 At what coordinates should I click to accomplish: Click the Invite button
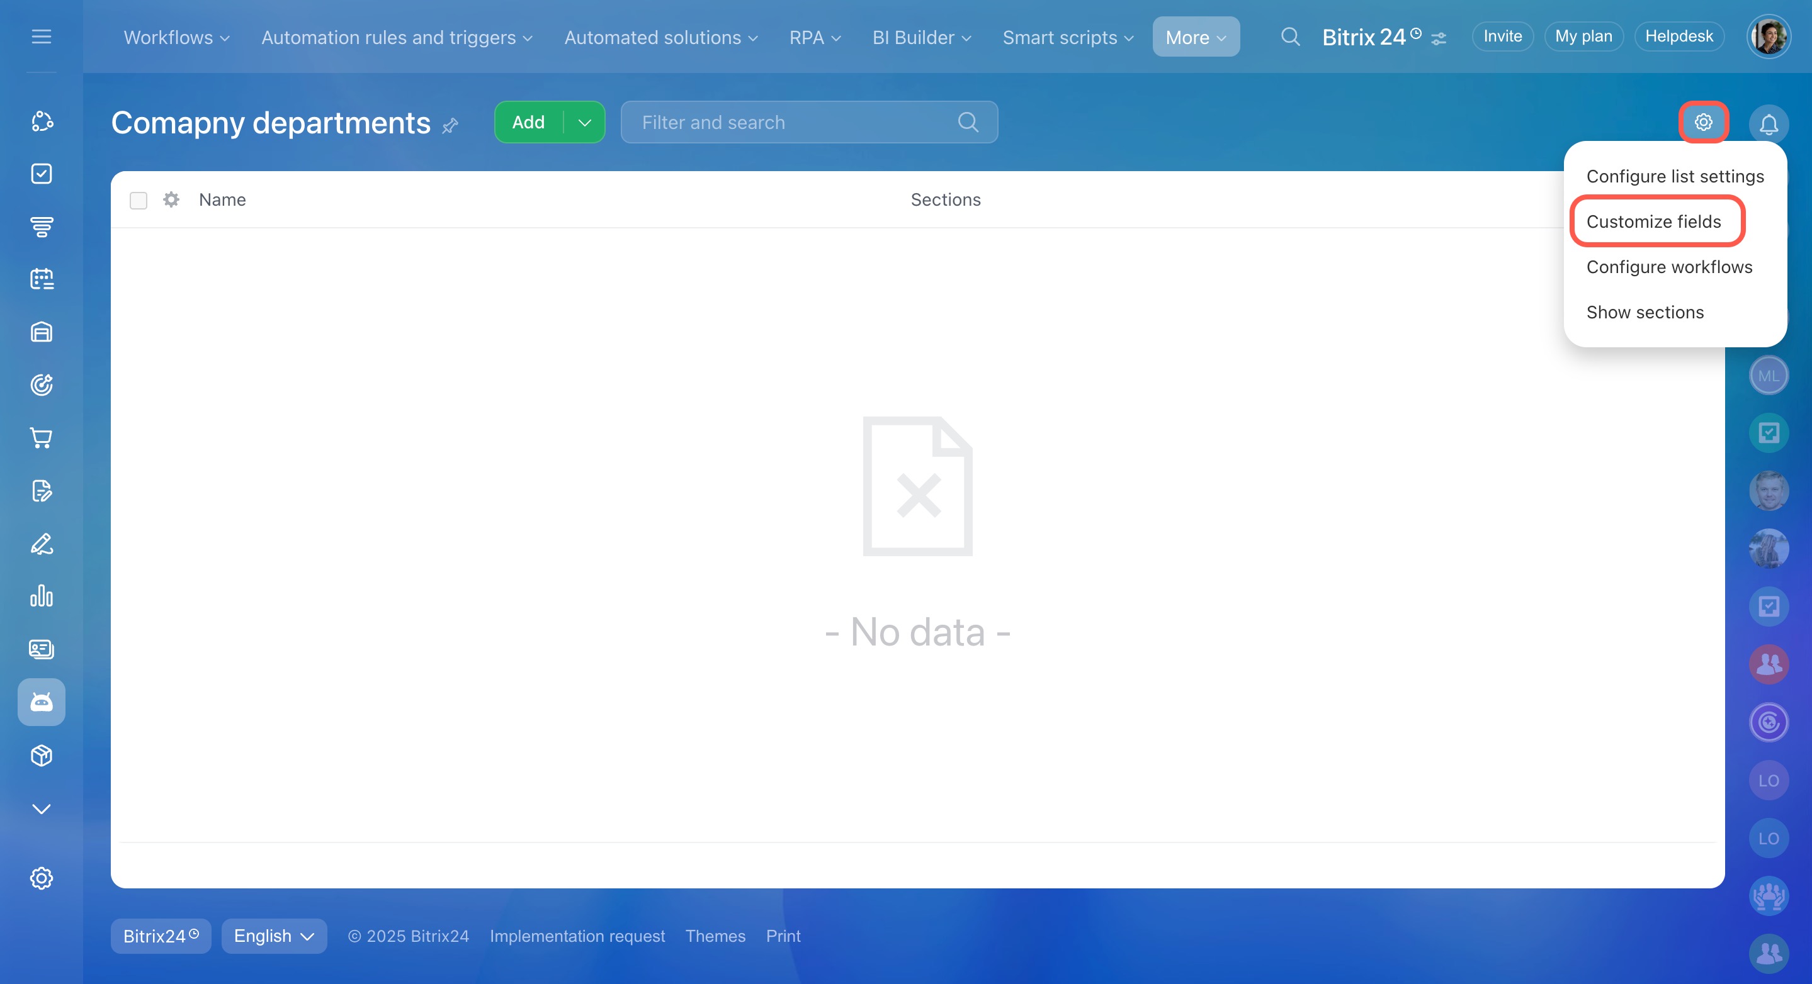tap(1502, 36)
